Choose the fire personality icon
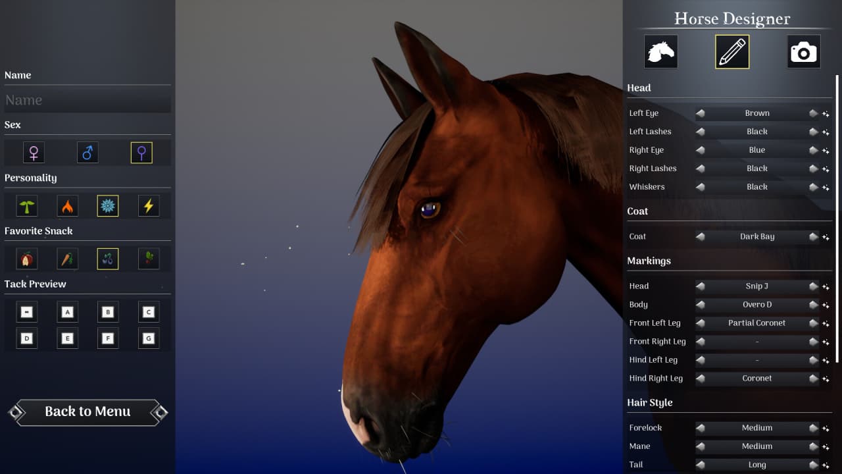Screen dimensions: 842x474 (67, 205)
